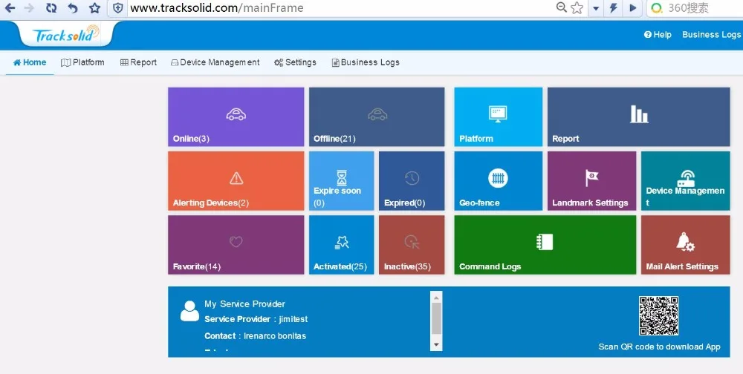Screen dimensions: 743x374
Task: Click the shield security icon in address bar
Action: (x=118, y=8)
